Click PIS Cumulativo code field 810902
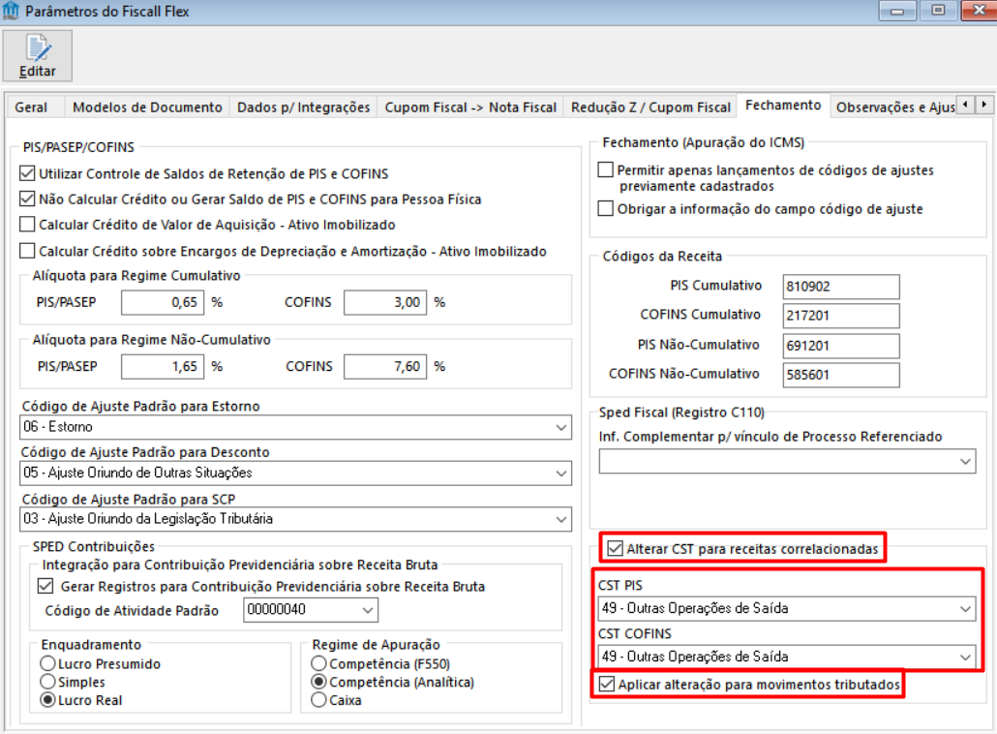997x734 pixels. (x=841, y=287)
